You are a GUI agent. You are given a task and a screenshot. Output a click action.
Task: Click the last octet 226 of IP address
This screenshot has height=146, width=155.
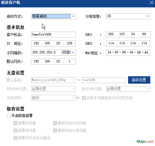(70, 43)
